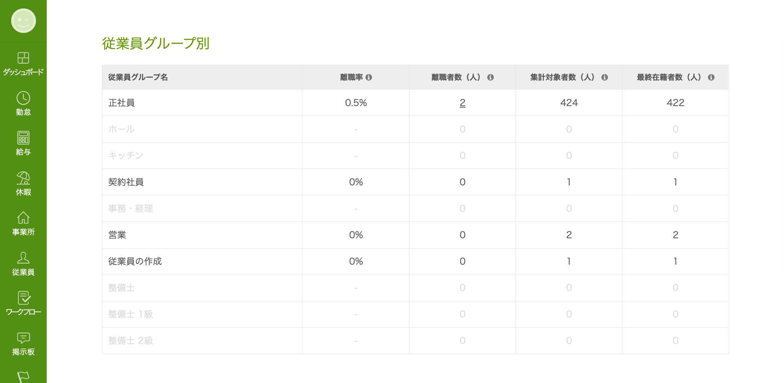Open the 正社員 leaver count link

462,103
